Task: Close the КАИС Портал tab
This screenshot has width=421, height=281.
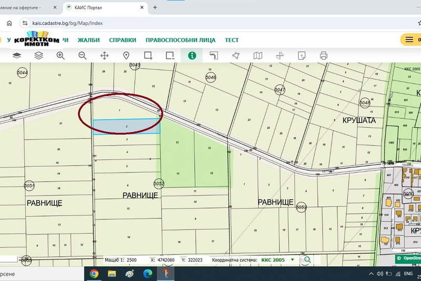Action: (142, 7)
